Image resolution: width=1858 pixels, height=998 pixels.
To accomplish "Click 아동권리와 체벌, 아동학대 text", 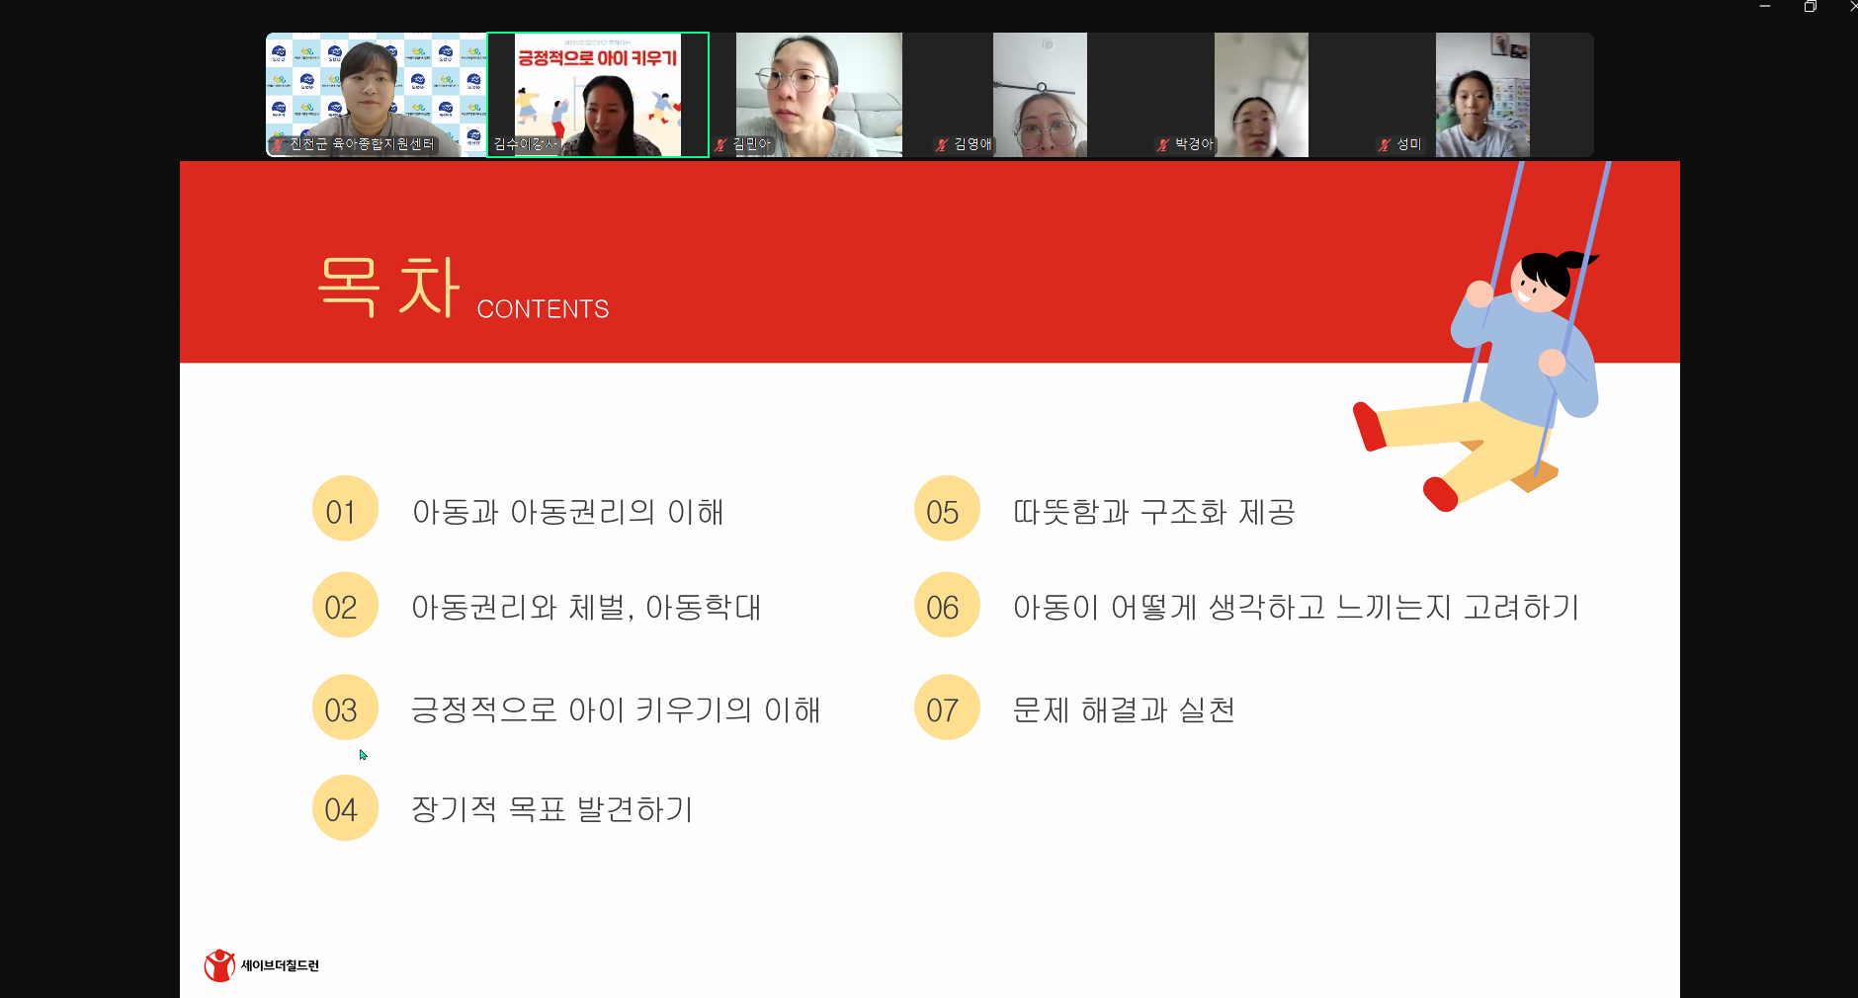I will pyautogui.click(x=587, y=607).
